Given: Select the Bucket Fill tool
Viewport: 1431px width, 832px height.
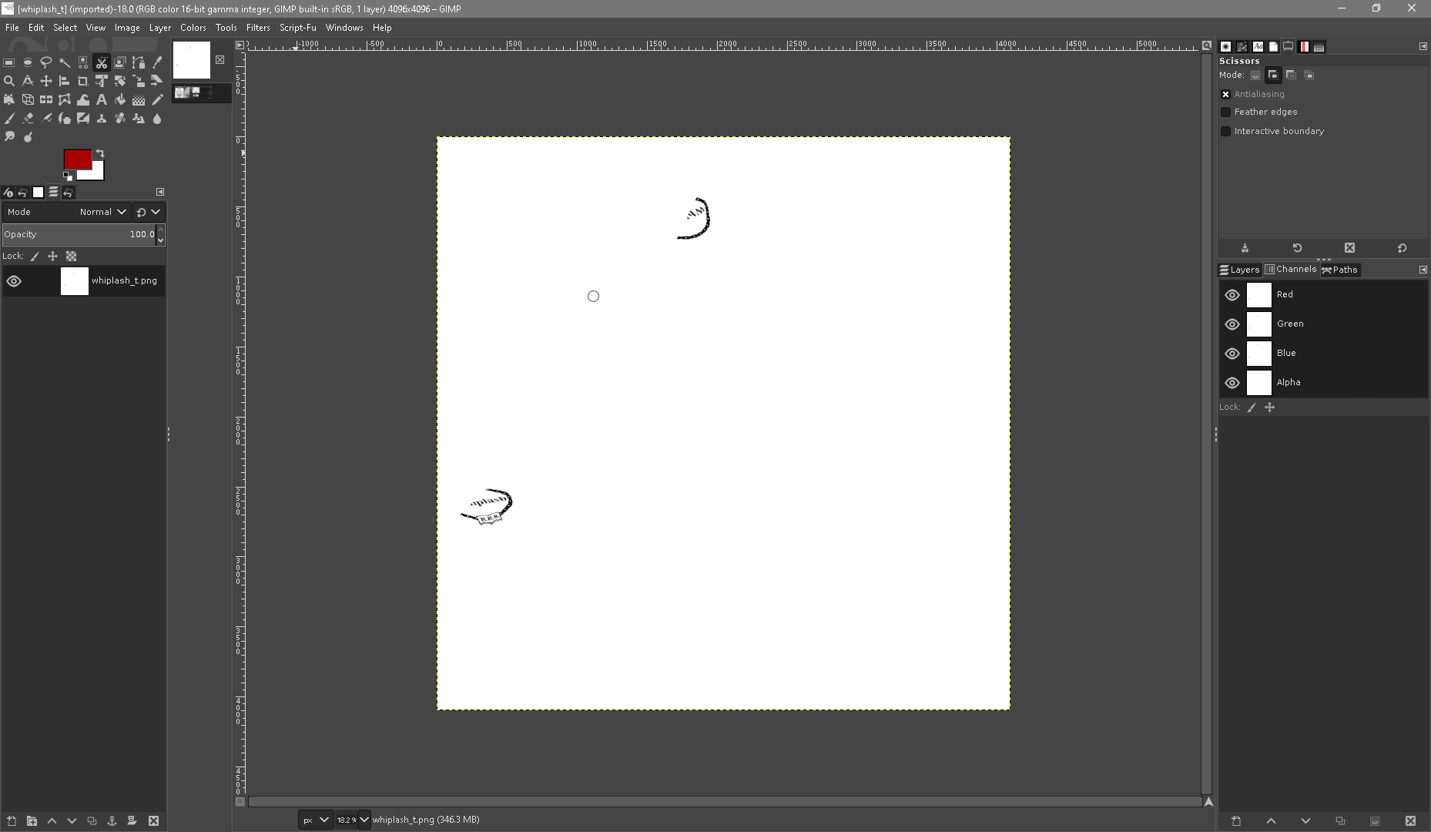Looking at the screenshot, I should click(x=120, y=99).
